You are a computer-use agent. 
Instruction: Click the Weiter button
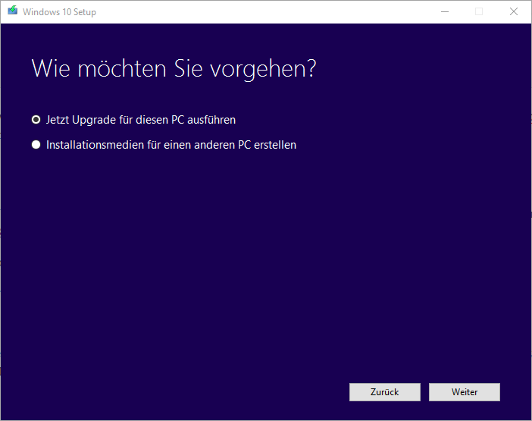pos(464,392)
